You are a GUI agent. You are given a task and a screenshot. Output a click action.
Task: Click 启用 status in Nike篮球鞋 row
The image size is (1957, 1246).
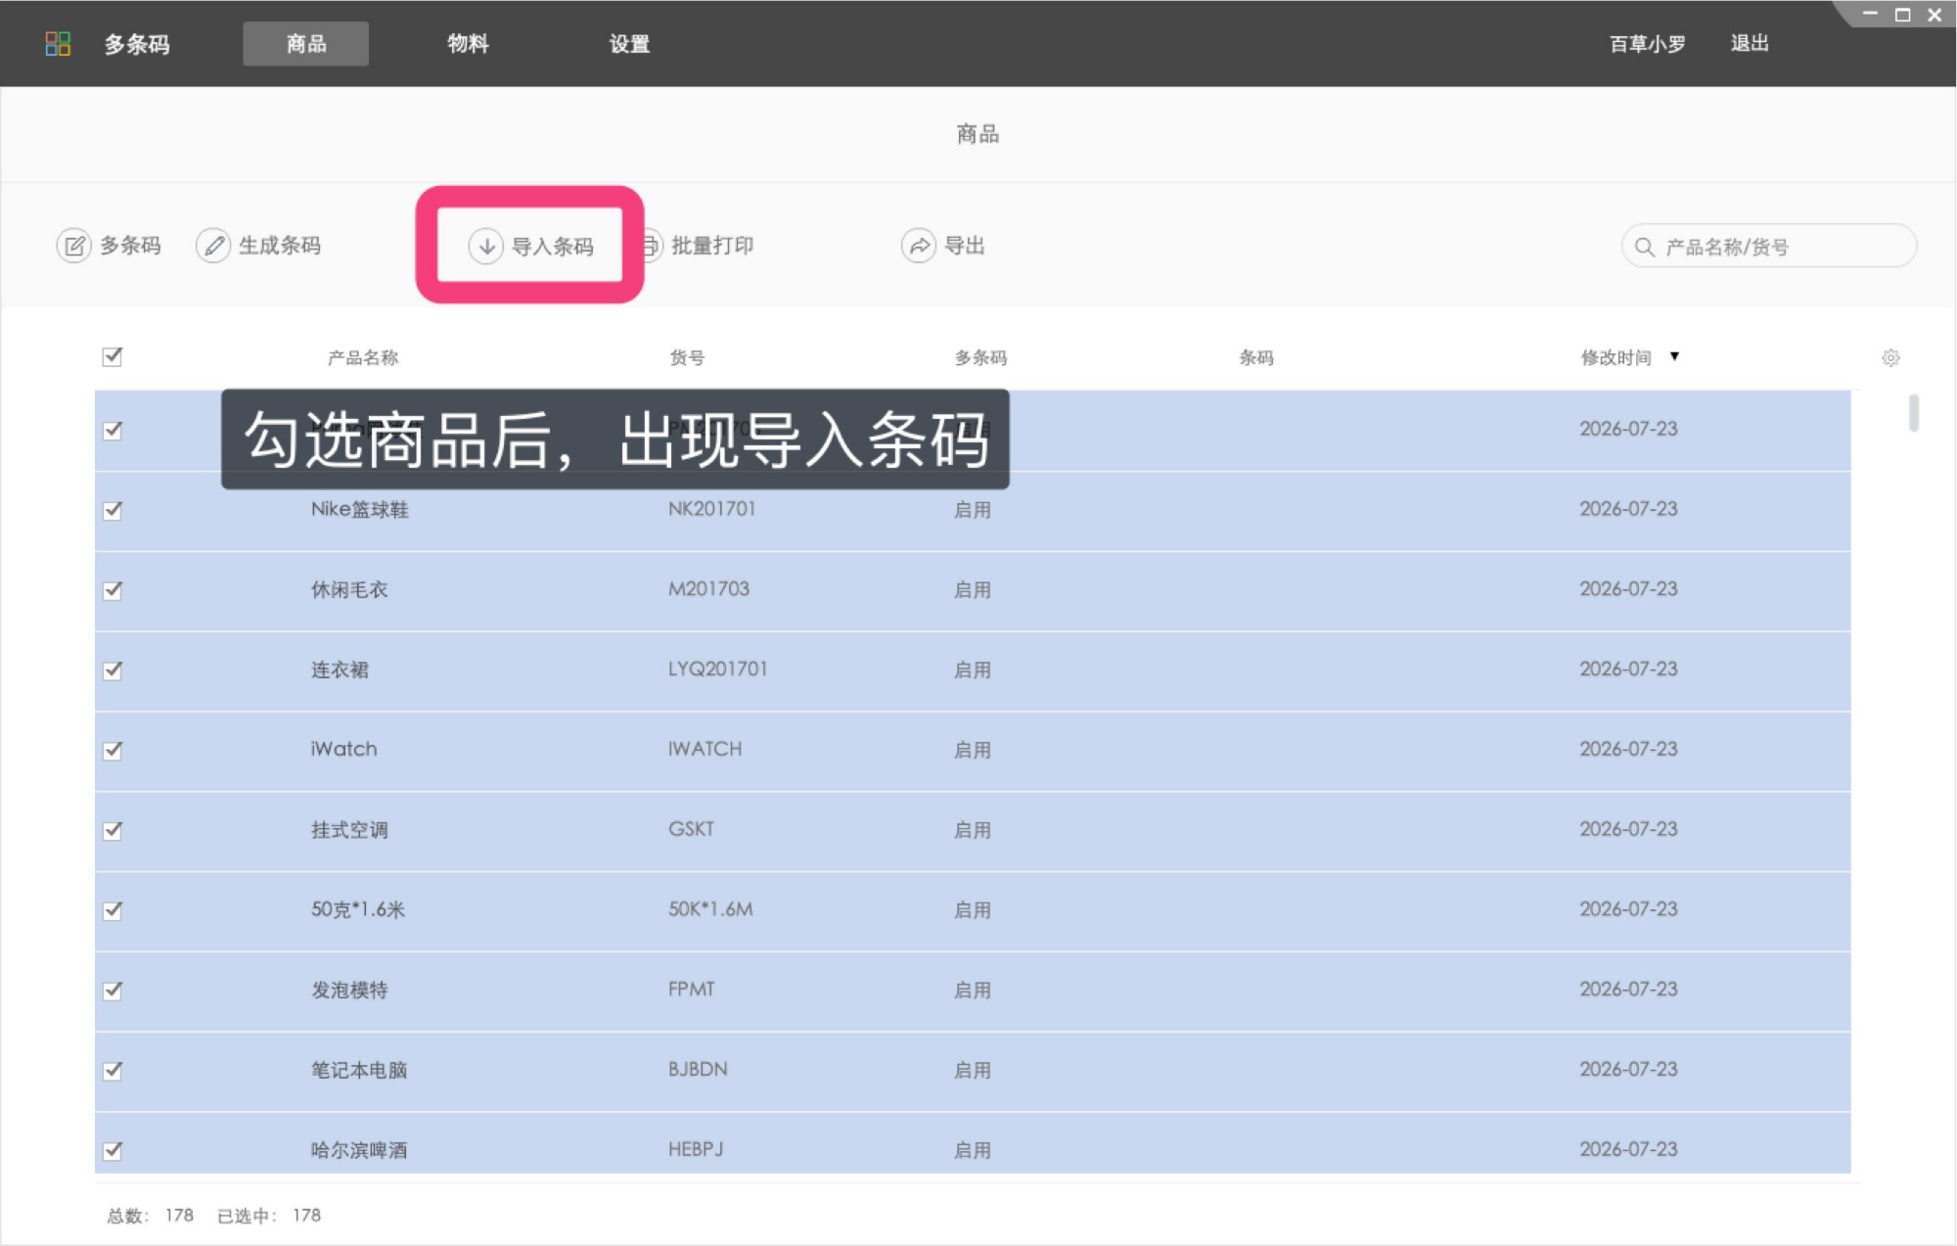973,511
